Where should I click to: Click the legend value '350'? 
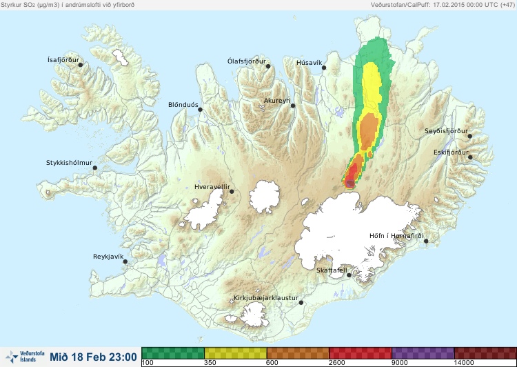point(210,363)
